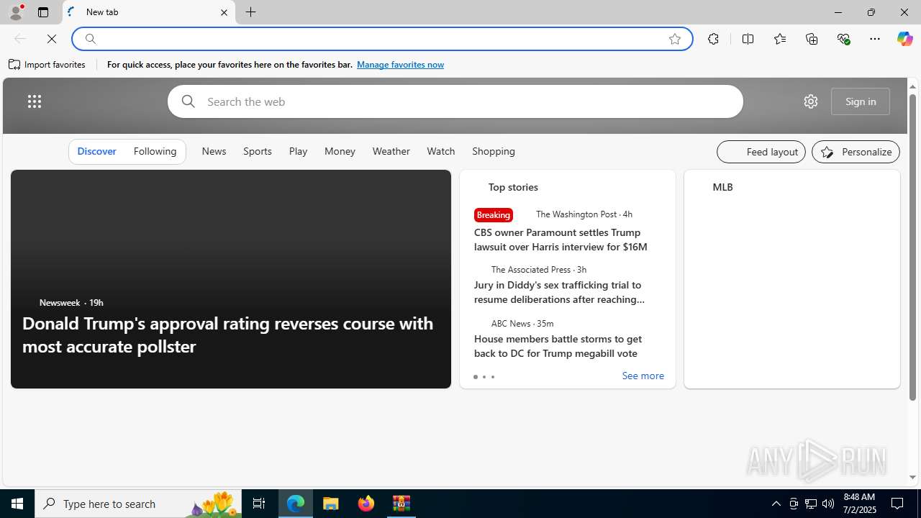The height and width of the screenshot is (518, 921).
Task: Open volume control in tray
Action: 828,504
